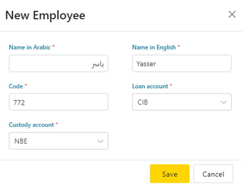Select the NBE value in Custody account

[x=21, y=141]
